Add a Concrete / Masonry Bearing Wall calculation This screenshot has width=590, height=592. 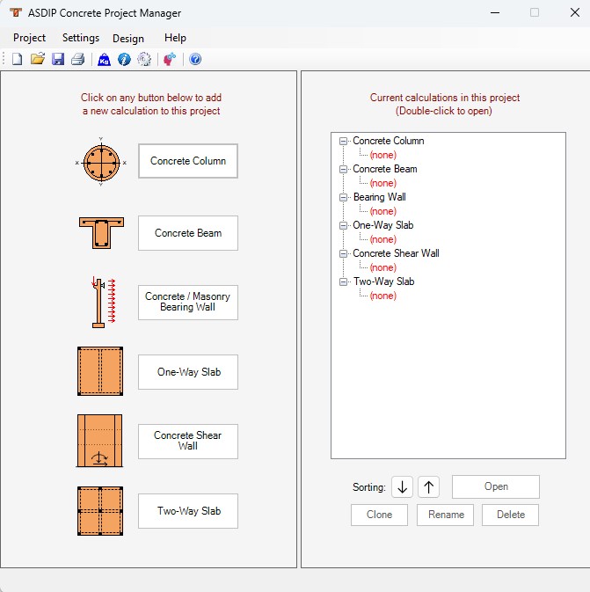click(x=188, y=303)
